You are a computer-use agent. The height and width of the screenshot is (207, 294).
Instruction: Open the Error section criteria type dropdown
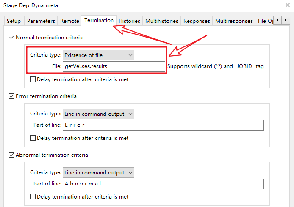[98, 114]
